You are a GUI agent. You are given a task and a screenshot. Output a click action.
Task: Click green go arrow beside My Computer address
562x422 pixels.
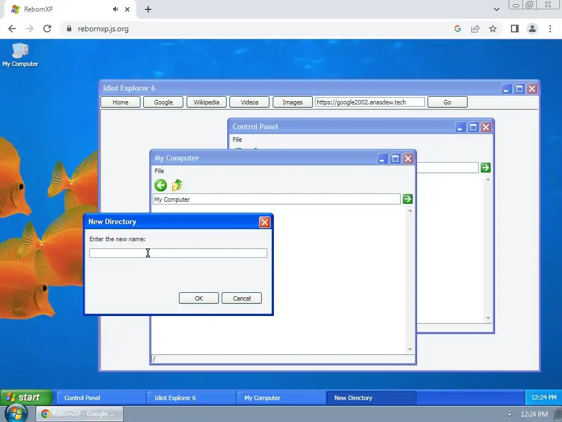pyautogui.click(x=408, y=199)
